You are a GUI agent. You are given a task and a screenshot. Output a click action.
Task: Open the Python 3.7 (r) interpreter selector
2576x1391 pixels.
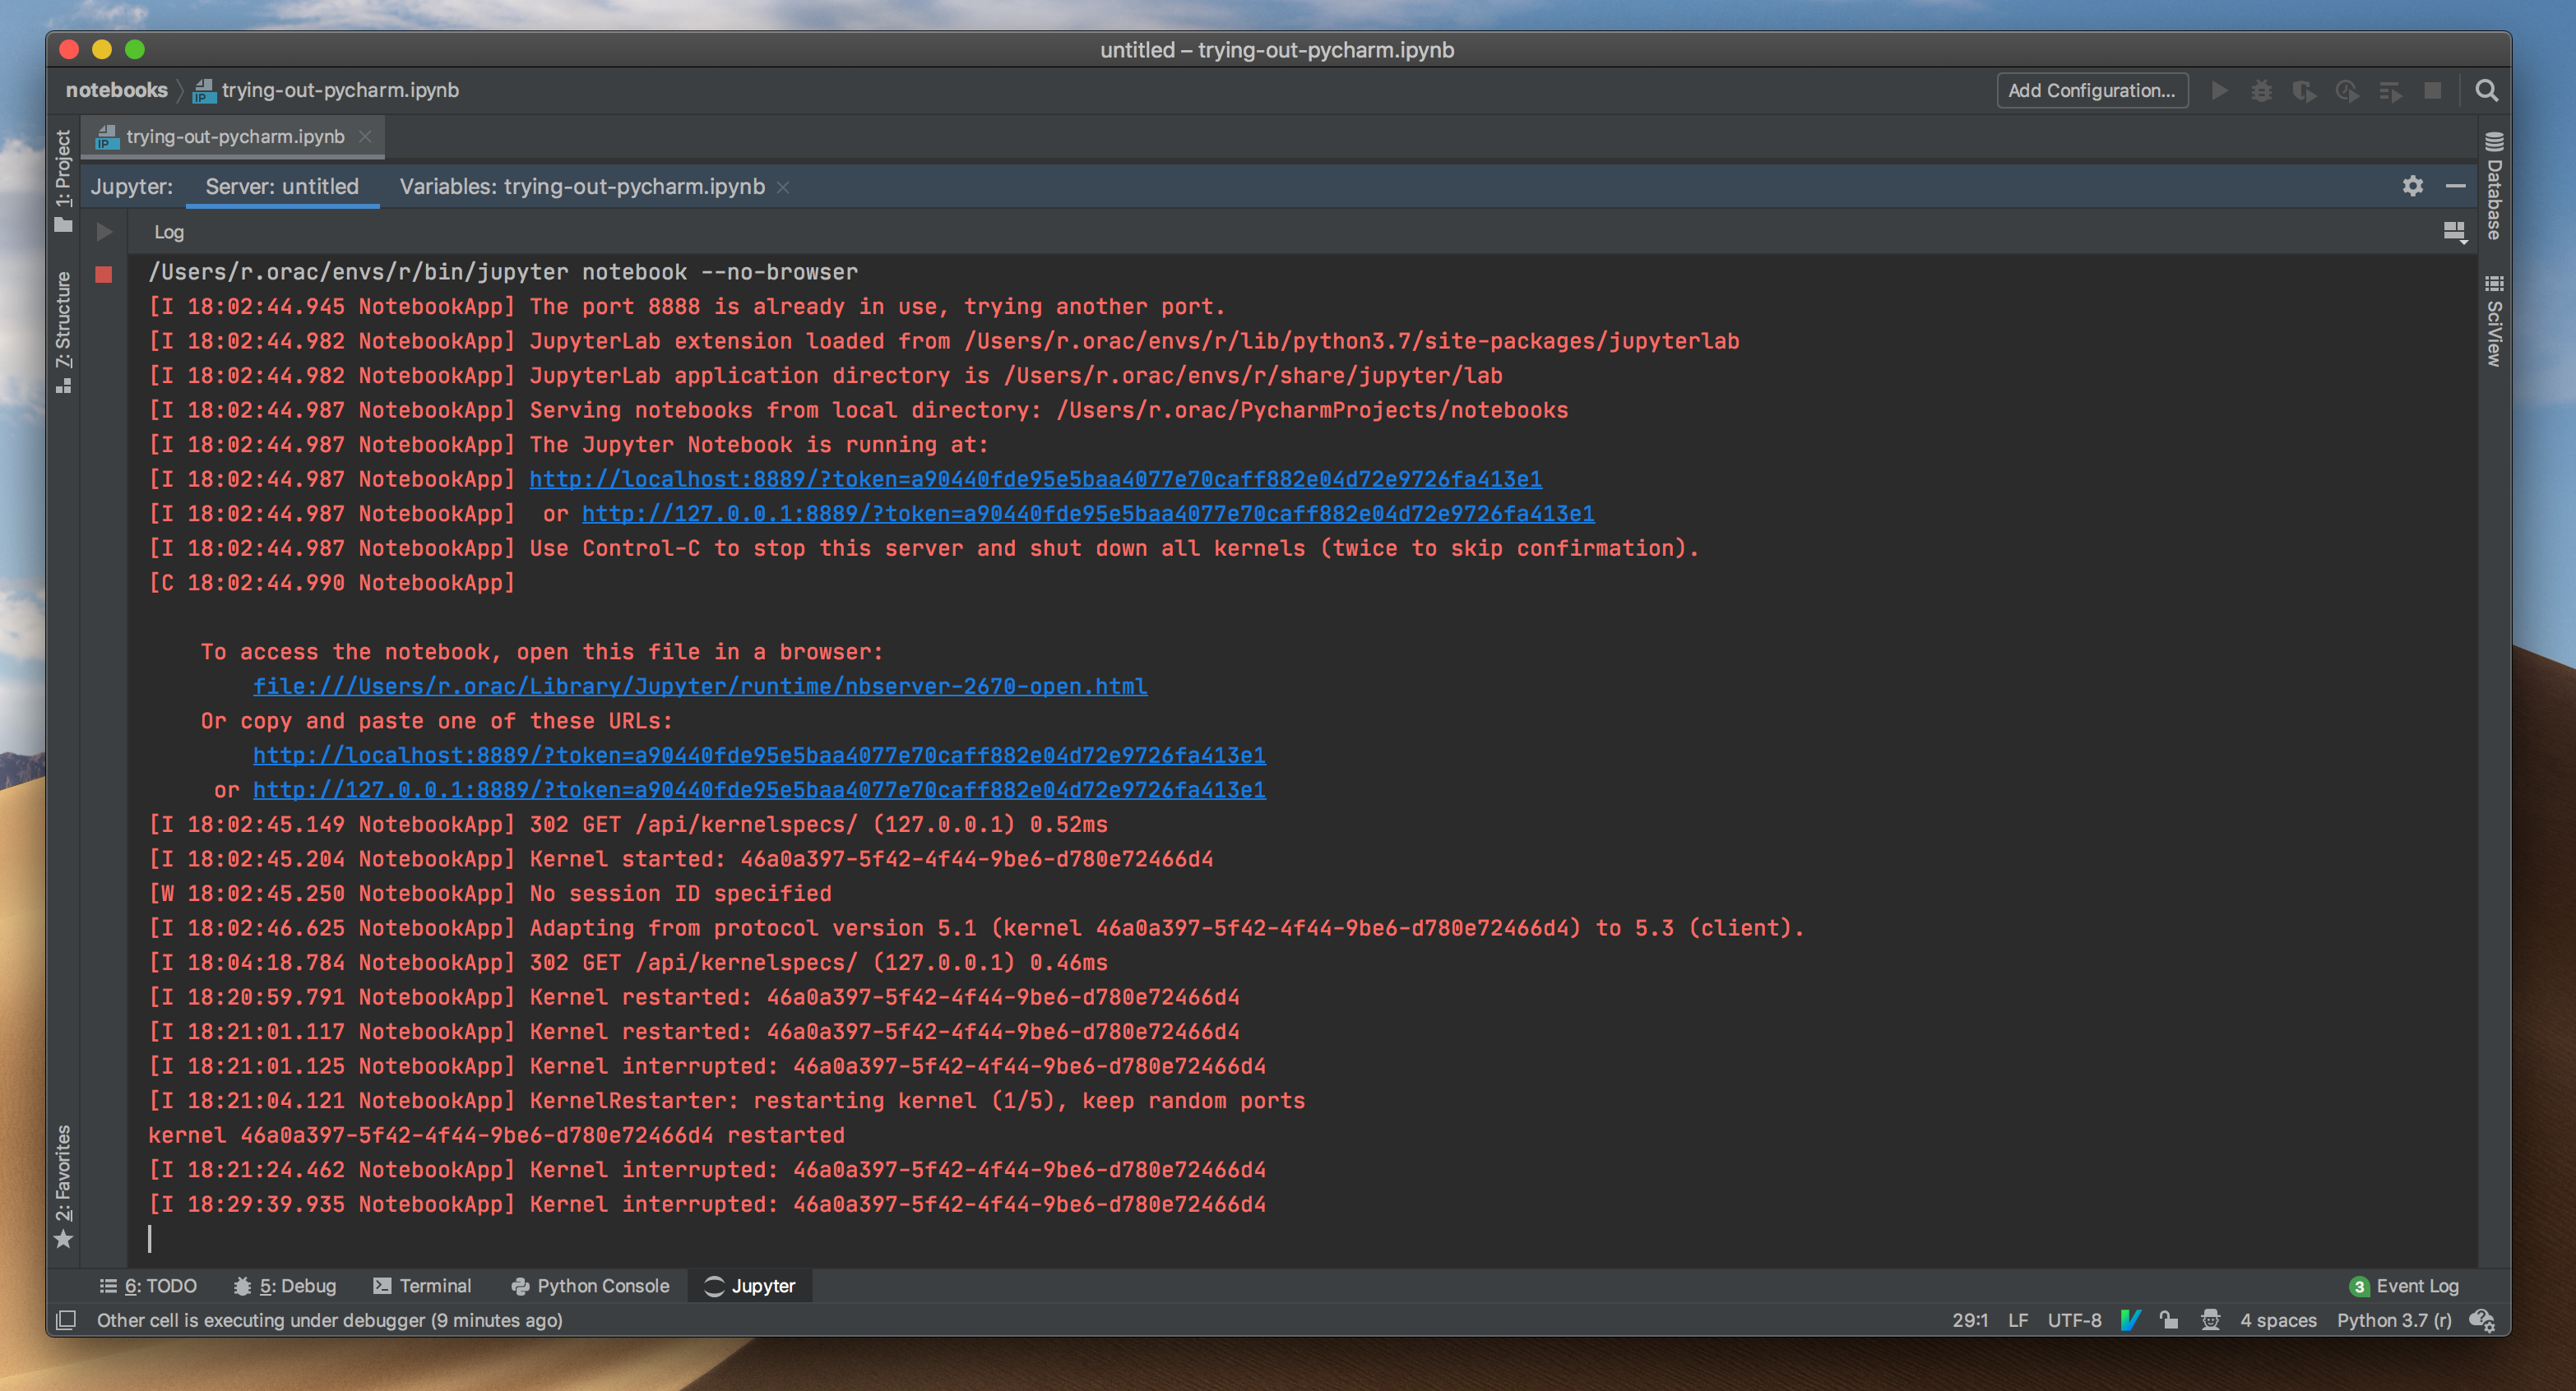pos(2394,1320)
